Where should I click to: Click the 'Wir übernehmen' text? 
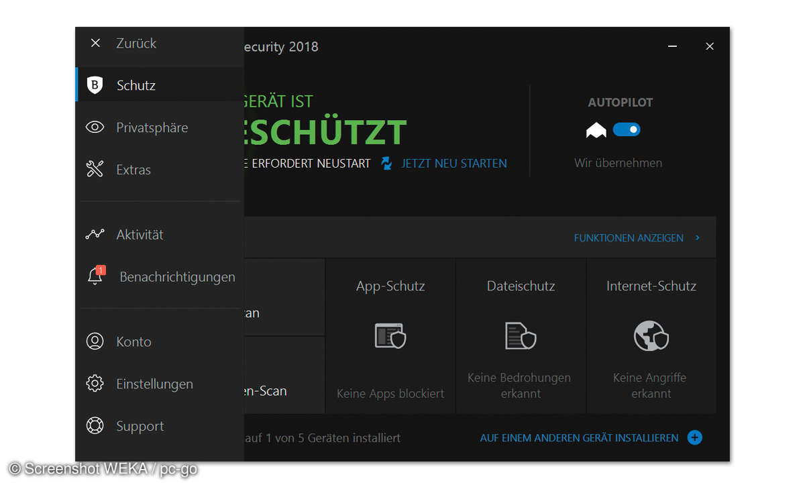point(618,163)
